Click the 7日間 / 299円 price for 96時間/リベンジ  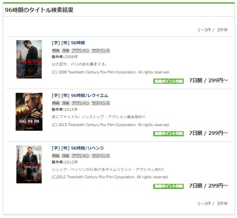[x=208, y=186]
